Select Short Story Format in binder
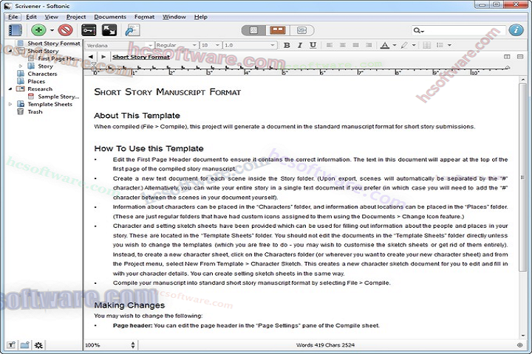532x354 pixels. [x=54, y=44]
